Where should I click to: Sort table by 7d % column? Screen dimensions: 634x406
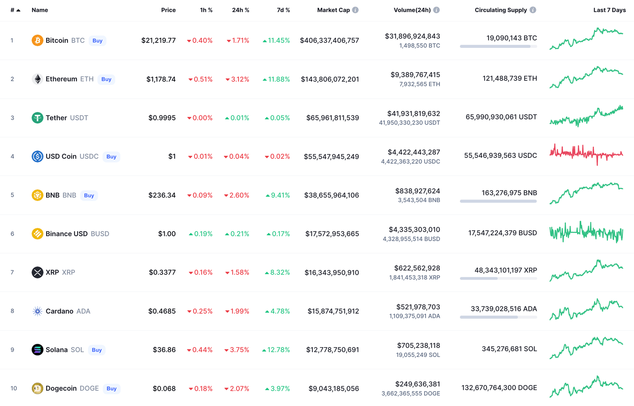coord(283,10)
